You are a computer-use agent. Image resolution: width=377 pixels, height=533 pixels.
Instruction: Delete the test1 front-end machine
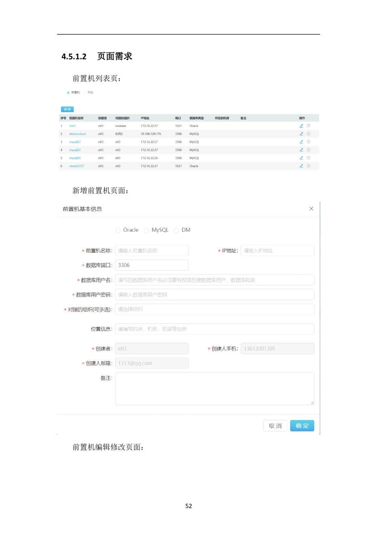tap(308, 125)
